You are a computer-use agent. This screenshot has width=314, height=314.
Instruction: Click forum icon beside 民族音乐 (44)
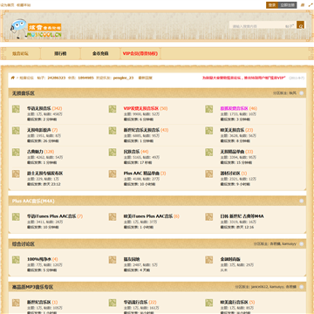point(113,152)
